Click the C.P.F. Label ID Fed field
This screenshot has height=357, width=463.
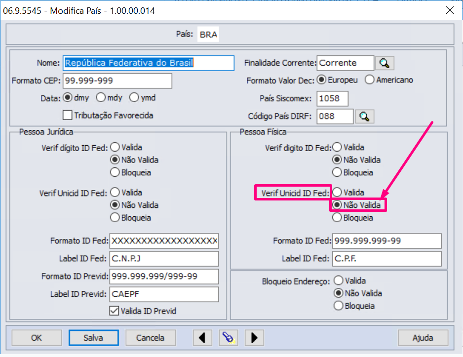(387, 259)
